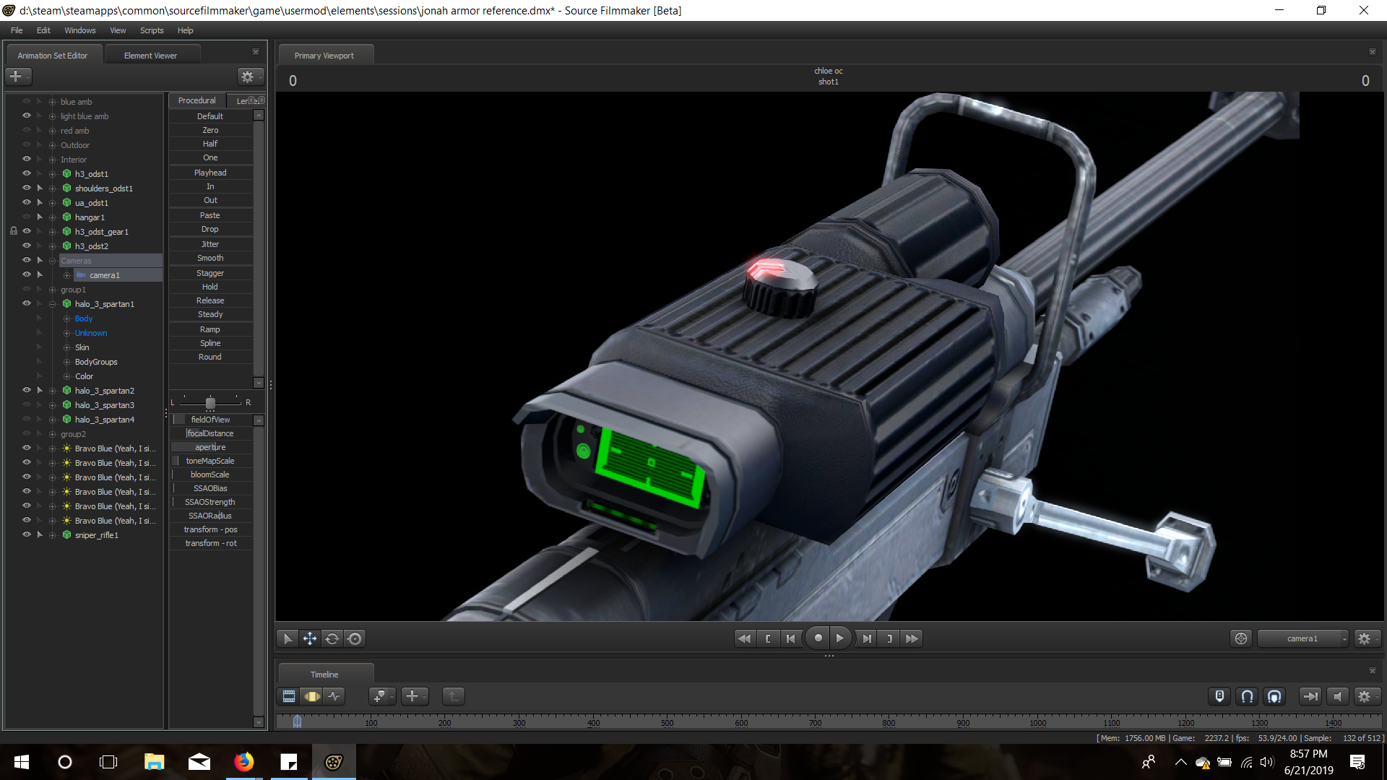This screenshot has height=780, width=1387.
Task: Apply the Smooth procedural preset
Action: tap(210, 258)
